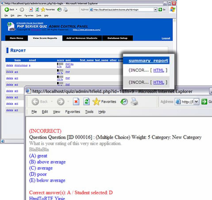Click Stop icon in scores.php window

(x=31, y=10)
